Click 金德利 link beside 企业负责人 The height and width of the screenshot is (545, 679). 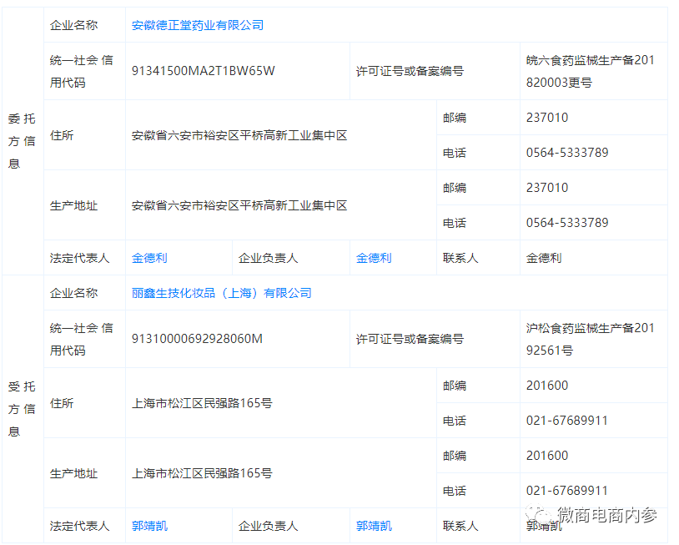tap(374, 258)
